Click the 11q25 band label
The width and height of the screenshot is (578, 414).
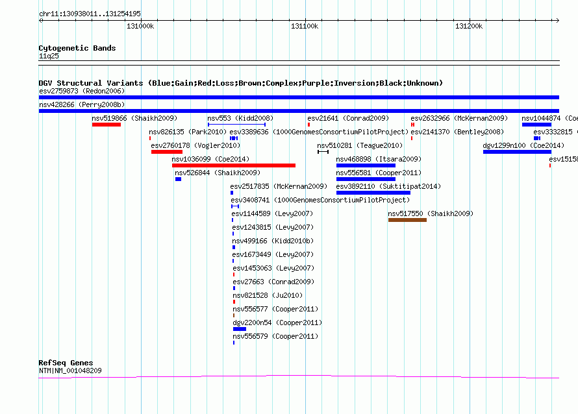(x=49, y=56)
